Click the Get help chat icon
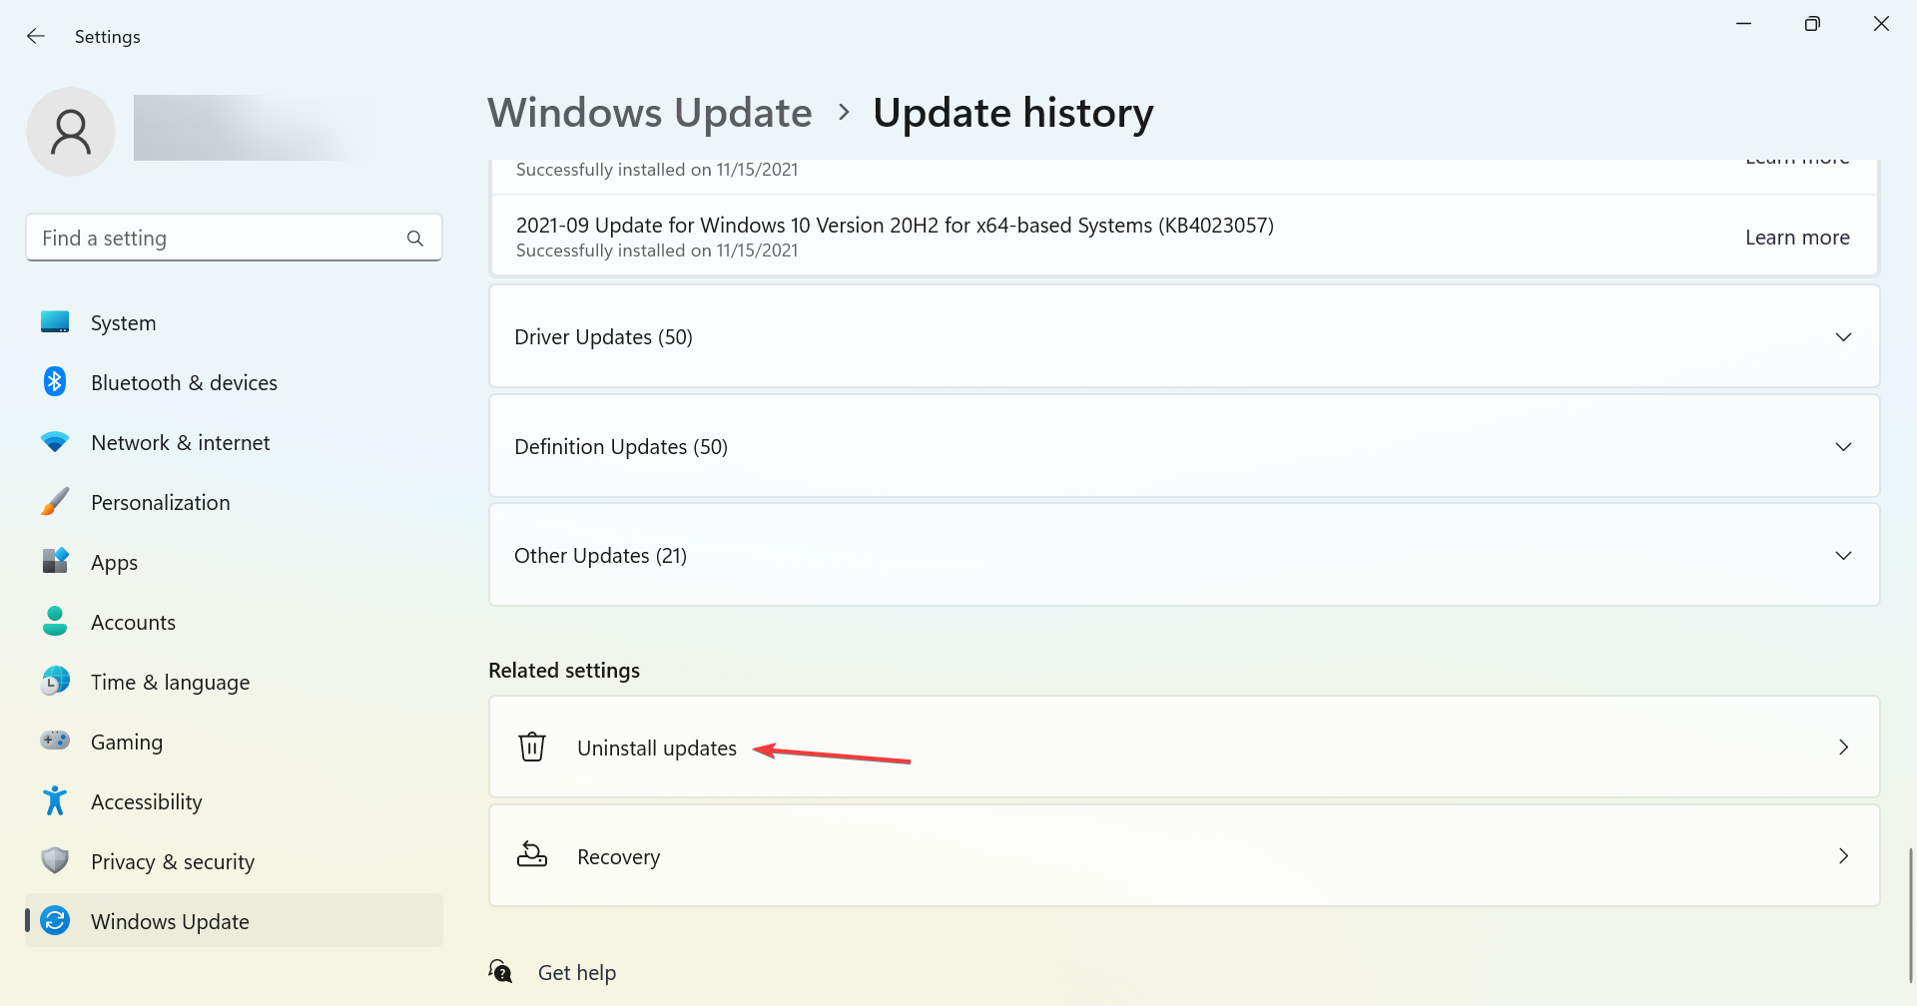This screenshot has width=1917, height=1006. point(501,971)
